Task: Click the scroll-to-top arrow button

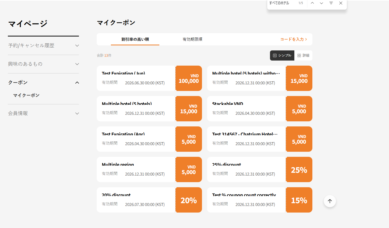Action: [x=330, y=201]
